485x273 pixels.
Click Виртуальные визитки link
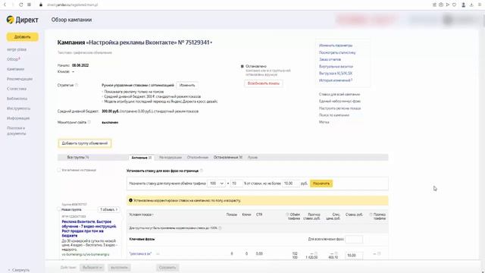336,67
